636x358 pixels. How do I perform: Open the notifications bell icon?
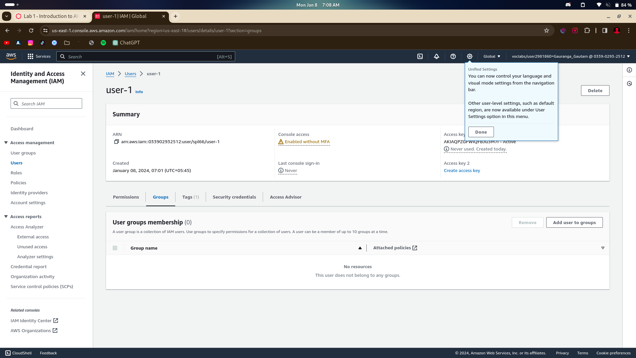coord(437,56)
